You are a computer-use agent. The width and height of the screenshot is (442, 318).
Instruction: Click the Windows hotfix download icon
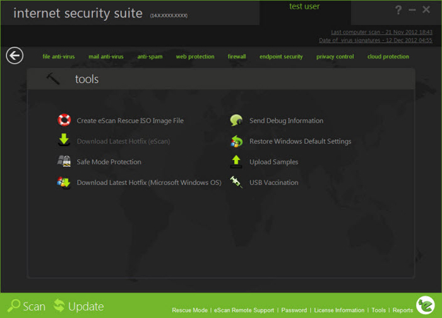click(64, 183)
